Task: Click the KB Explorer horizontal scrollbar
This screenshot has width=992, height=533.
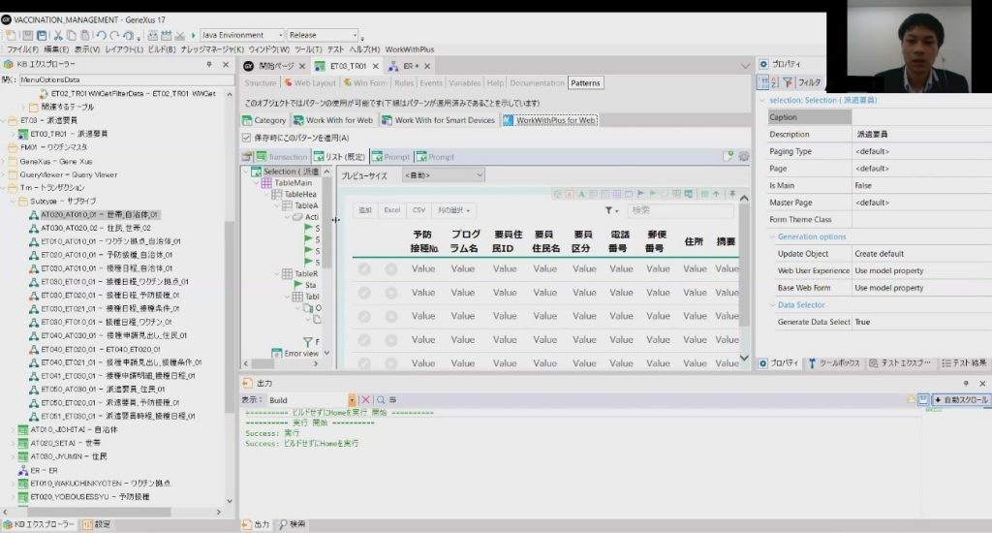Action: pyautogui.click(x=112, y=512)
